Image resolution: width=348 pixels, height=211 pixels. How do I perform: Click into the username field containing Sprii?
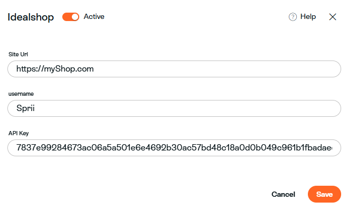tap(174, 108)
